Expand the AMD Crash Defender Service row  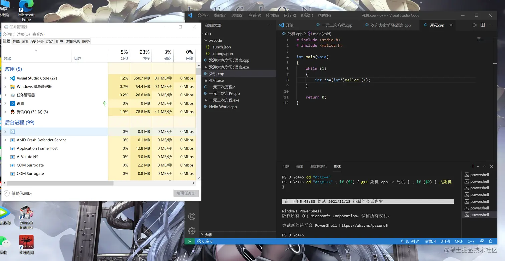point(5,140)
